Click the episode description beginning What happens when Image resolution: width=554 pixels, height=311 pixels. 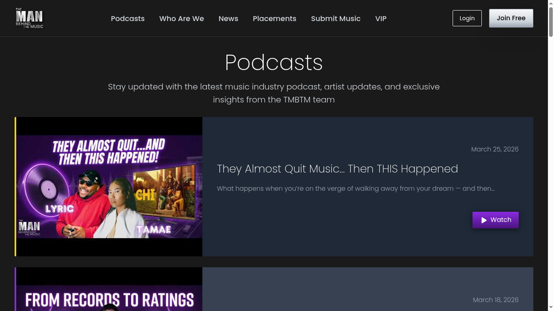(x=356, y=189)
